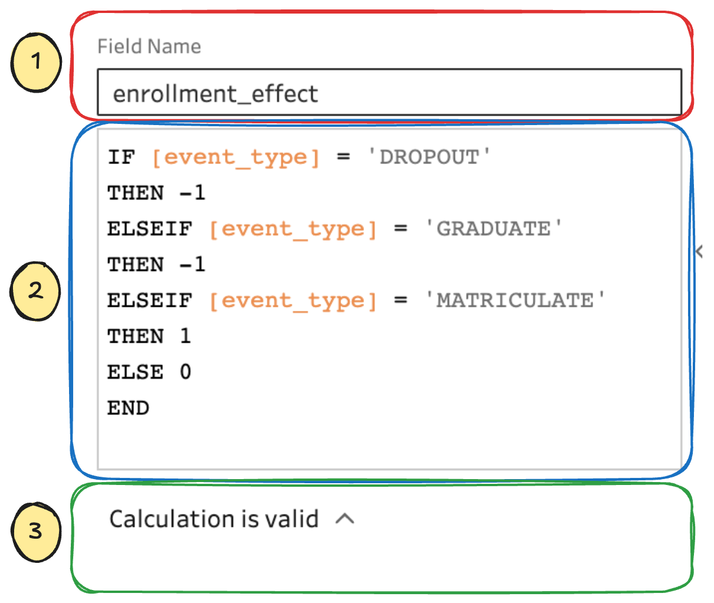Click the enrollment_effect field name input
Screen dimensions: 714x603
pyautogui.click(x=388, y=93)
